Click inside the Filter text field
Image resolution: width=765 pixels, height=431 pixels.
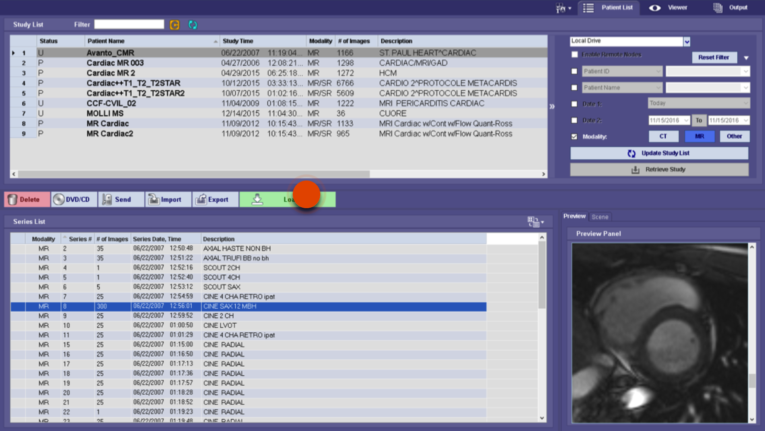[129, 24]
